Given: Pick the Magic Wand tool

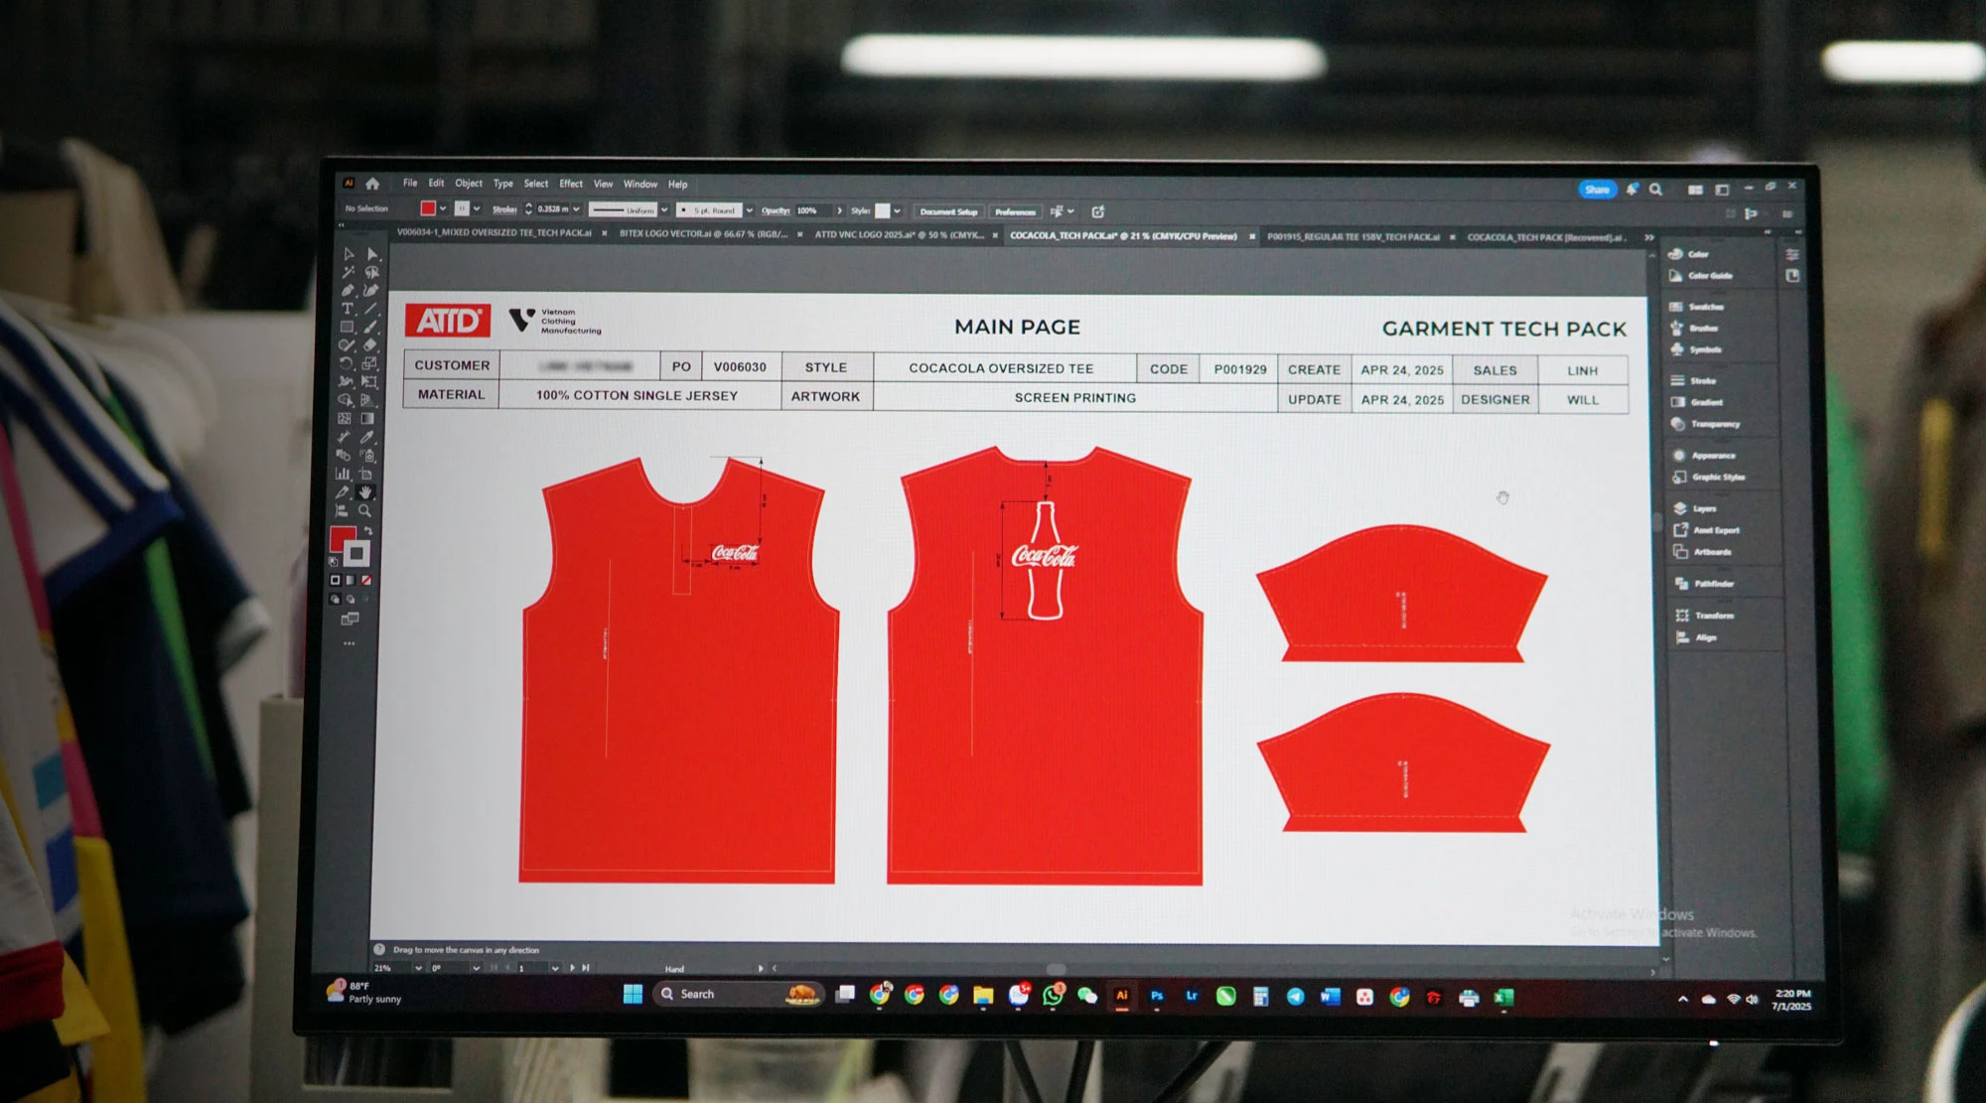Looking at the screenshot, I should point(349,272).
